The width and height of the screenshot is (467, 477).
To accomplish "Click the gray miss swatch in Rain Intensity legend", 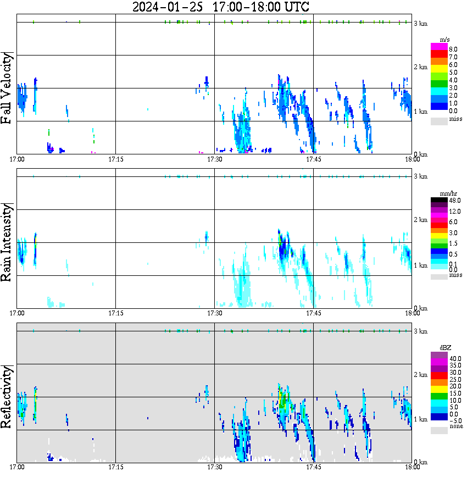I will pyautogui.click(x=439, y=276).
